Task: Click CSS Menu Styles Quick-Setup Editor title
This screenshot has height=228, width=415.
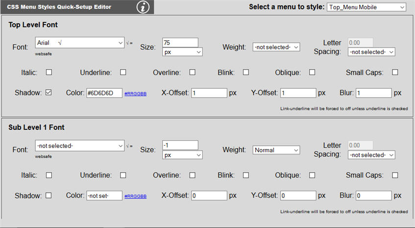Action: click(59, 7)
